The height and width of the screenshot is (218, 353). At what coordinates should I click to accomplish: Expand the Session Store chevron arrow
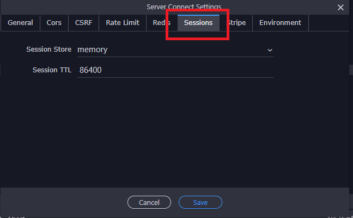(270, 50)
